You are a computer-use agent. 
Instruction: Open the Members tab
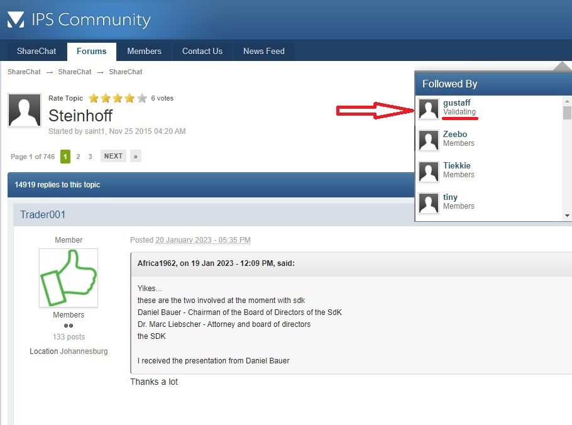click(144, 52)
